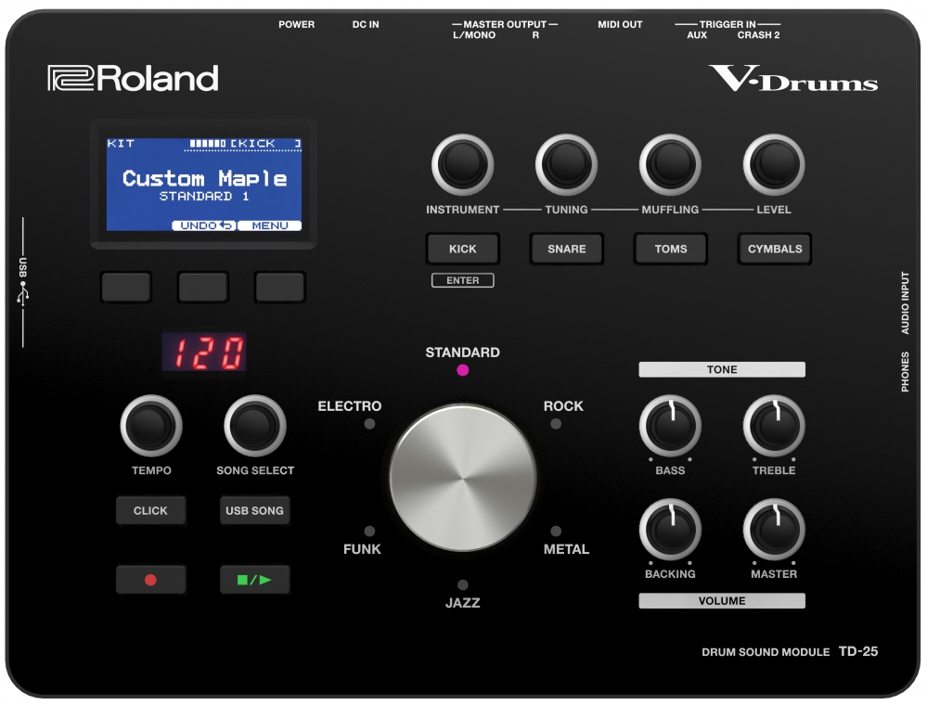
Task: Select the ROCK kit indicator
Action: click(556, 424)
